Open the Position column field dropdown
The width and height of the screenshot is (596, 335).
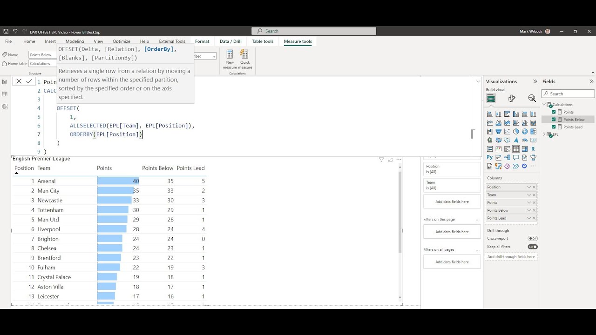click(x=529, y=187)
